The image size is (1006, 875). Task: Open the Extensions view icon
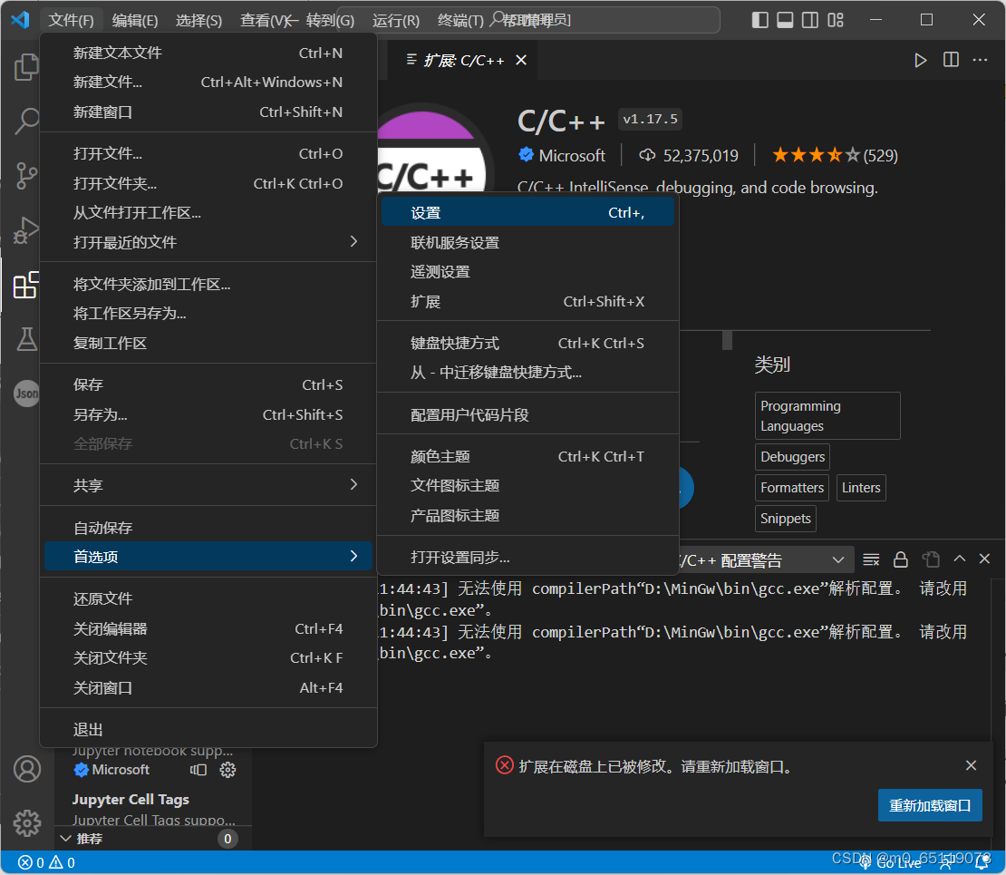point(26,286)
